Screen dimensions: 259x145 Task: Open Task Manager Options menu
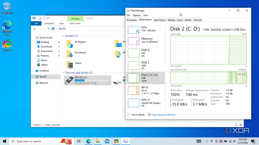pos(137,15)
